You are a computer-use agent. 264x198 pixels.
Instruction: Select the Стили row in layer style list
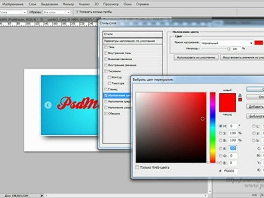[133, 34]
